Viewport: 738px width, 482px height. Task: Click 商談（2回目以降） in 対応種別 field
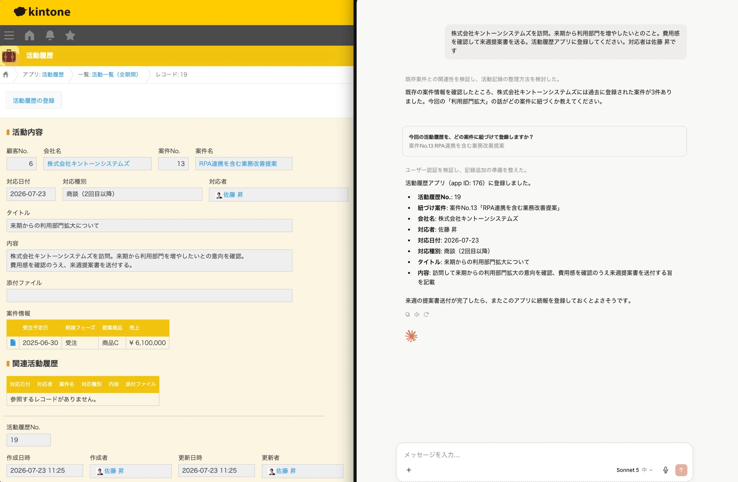pos(132,194)
